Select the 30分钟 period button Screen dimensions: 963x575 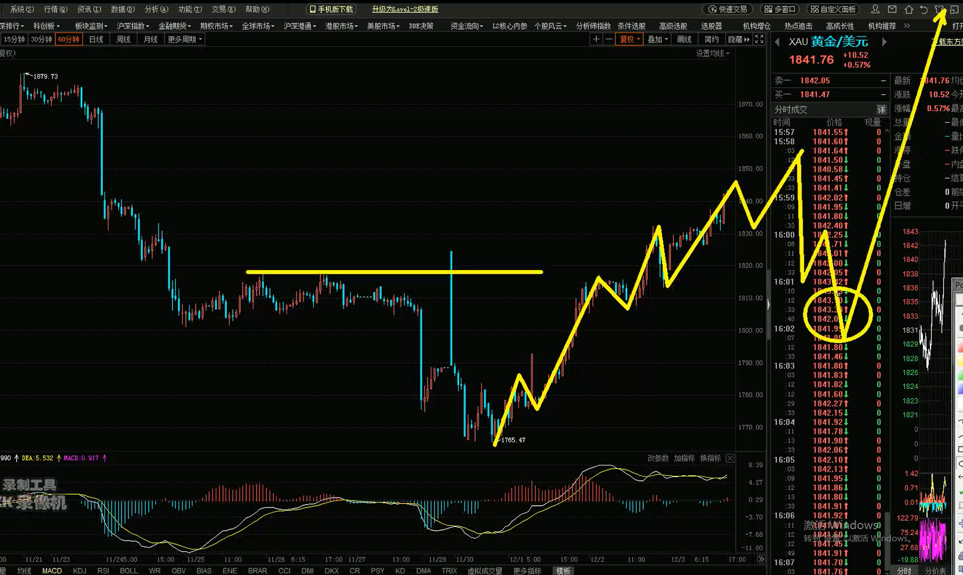[x=41, y=39]
